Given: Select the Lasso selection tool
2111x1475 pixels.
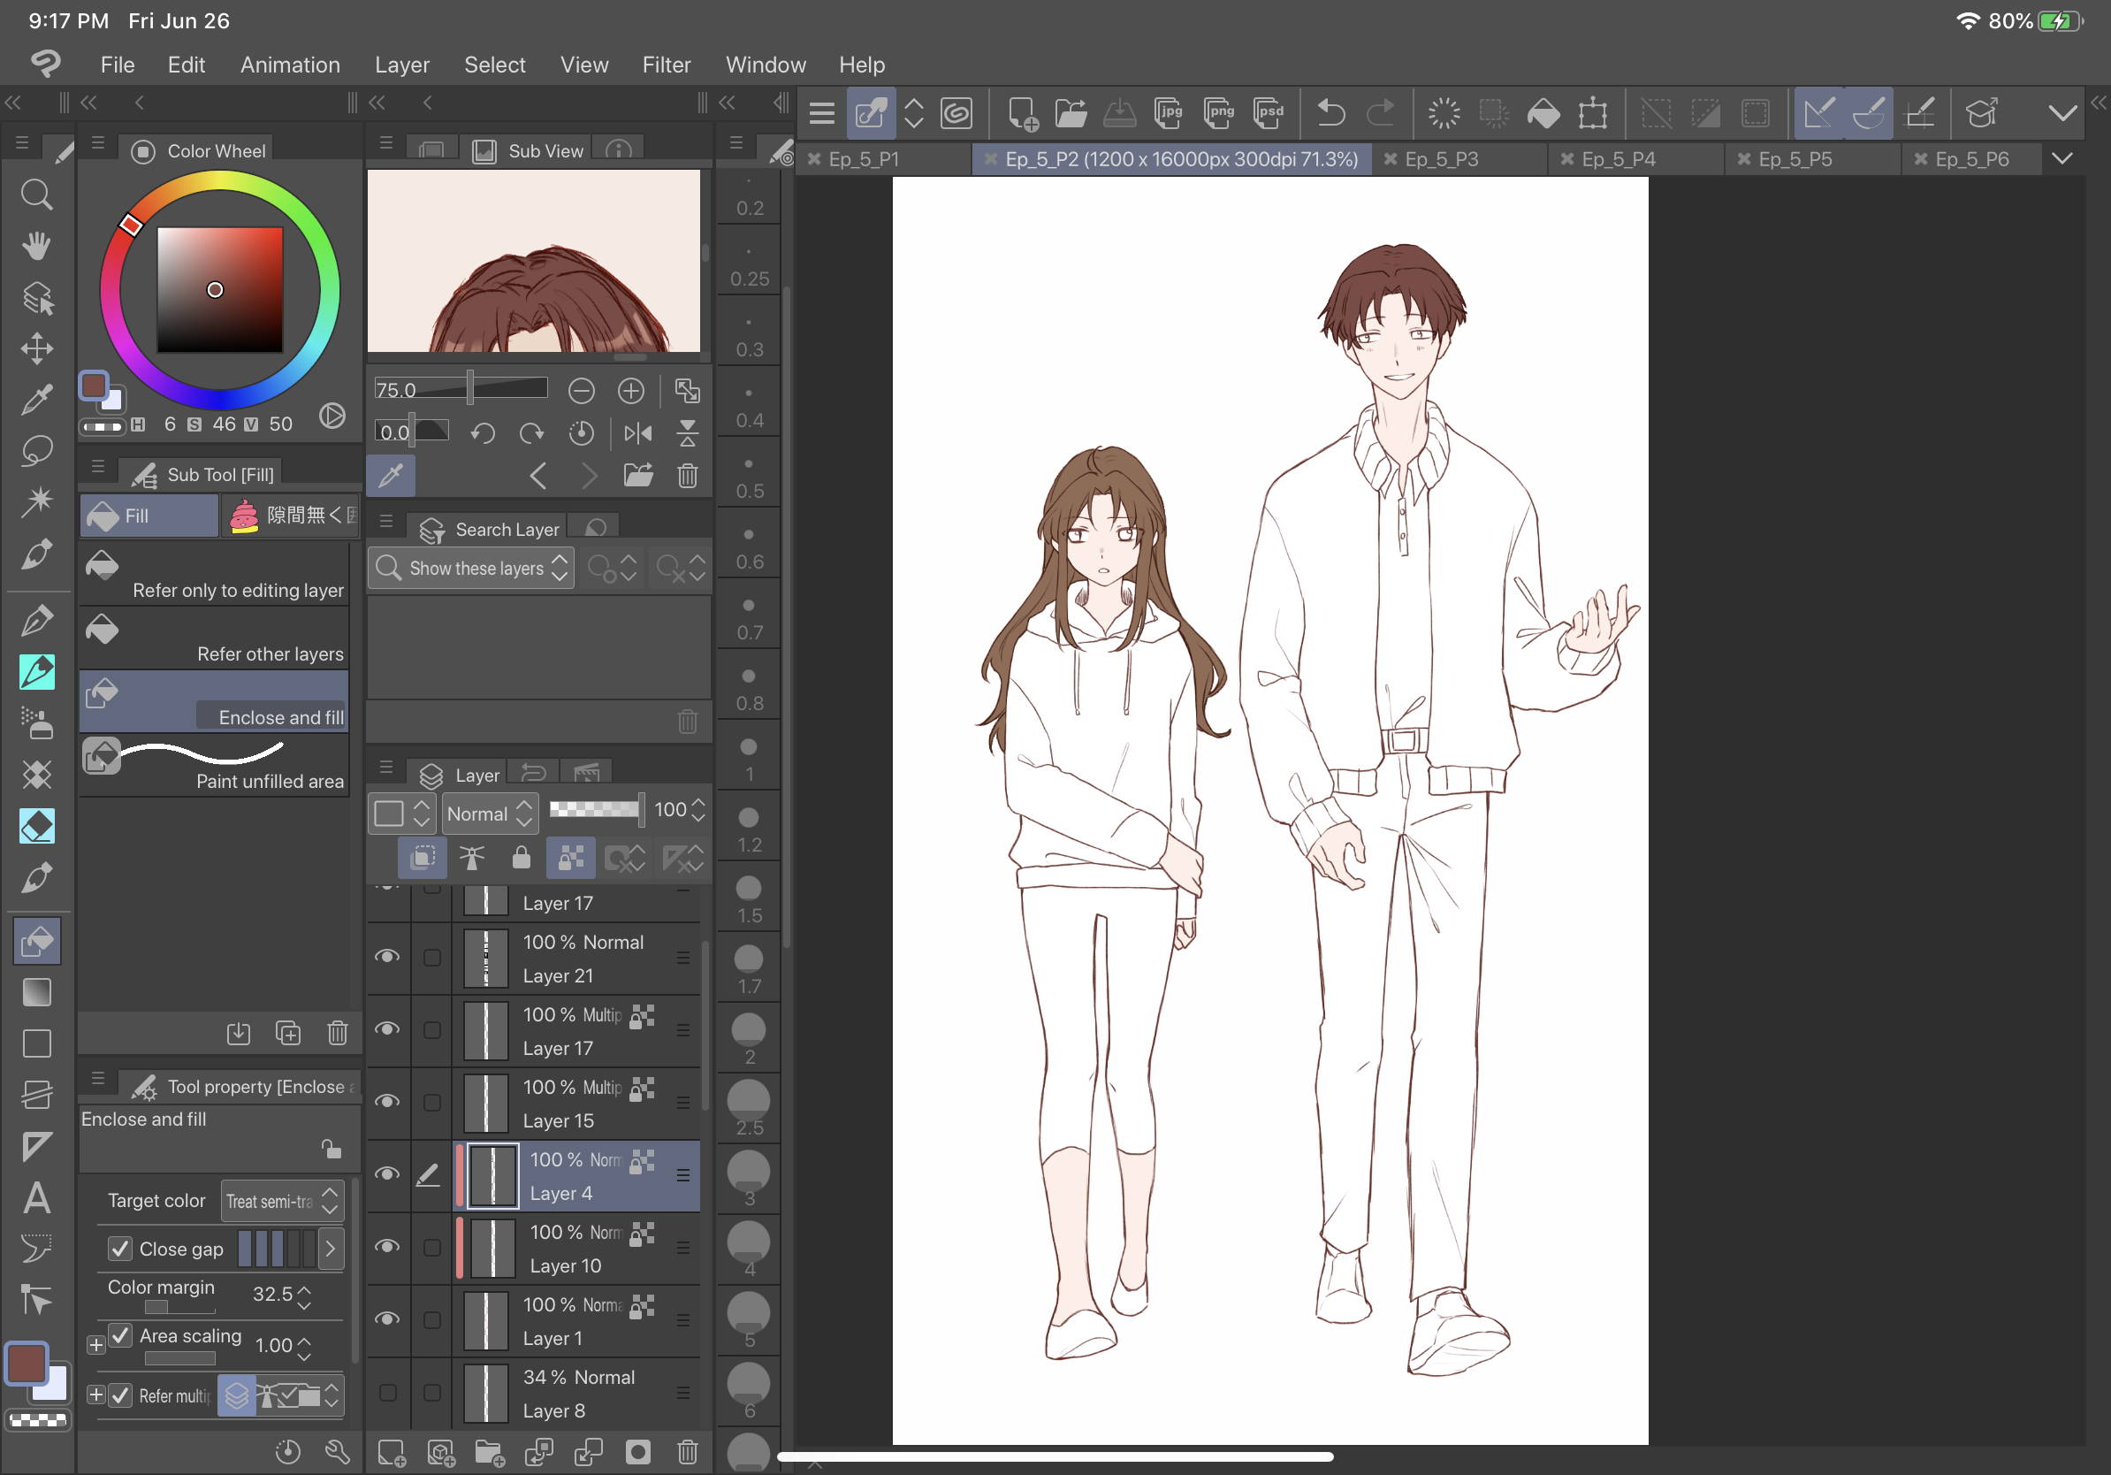Looking at the screenshot, I should click(x=36, y=451).
